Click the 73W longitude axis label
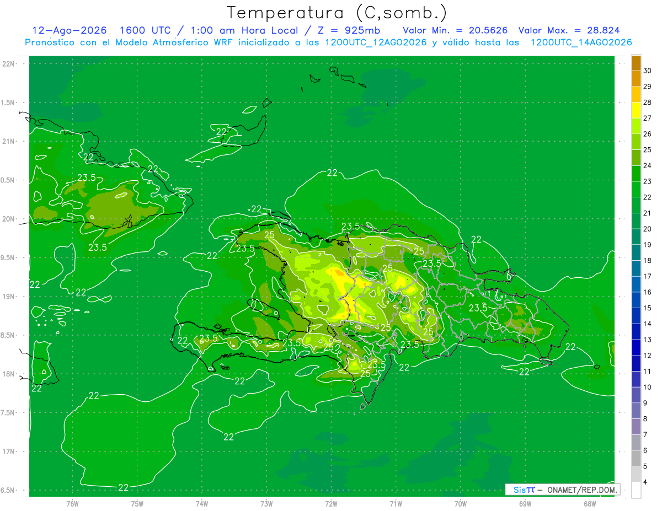The width and height of the screenshot is (662, 511). tap(266, 504)
